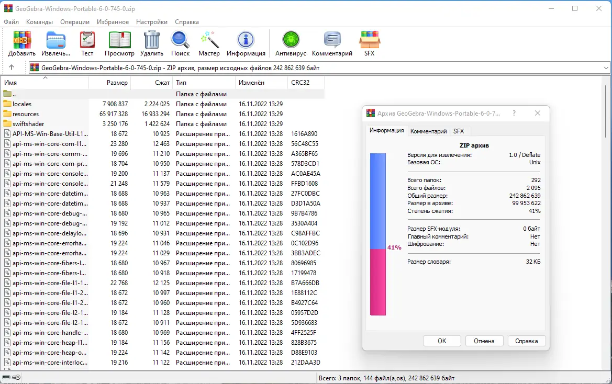
Task: Launch the Мастер wizard wand icon
Action: (209, 40)
